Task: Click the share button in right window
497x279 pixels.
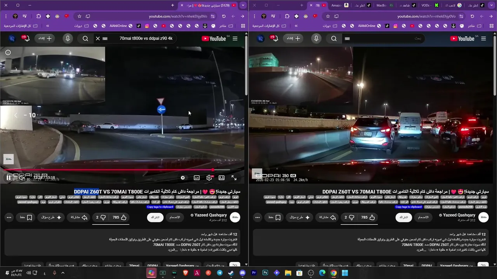Action: point(327,217)
